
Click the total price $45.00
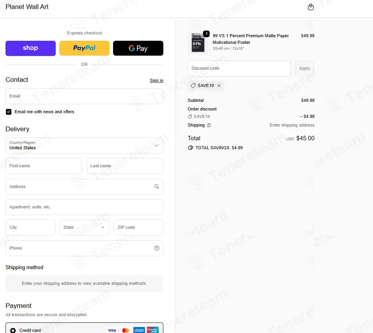click(x=305, y=138)
